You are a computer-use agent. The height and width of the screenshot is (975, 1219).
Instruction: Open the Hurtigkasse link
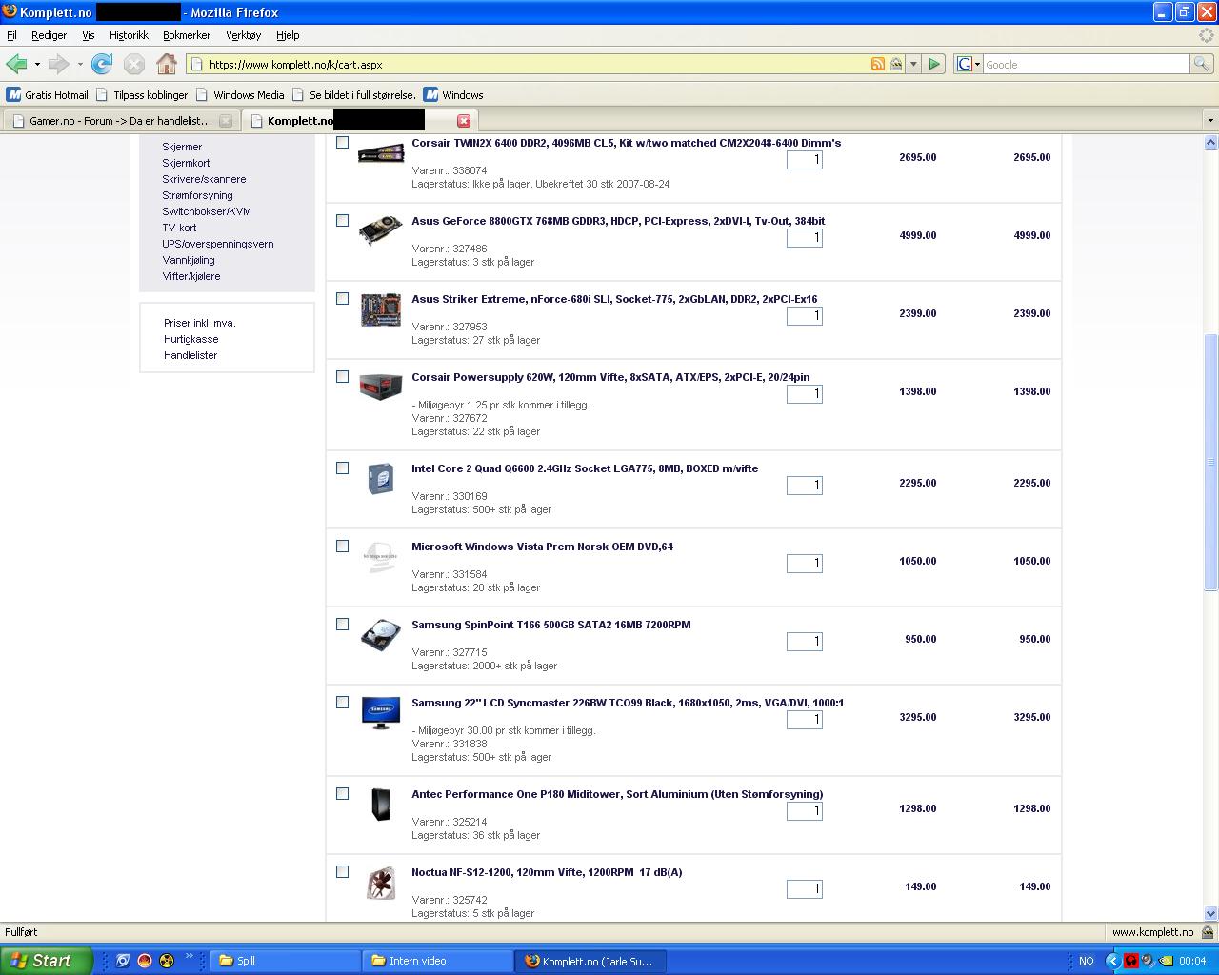coord(190,339)
